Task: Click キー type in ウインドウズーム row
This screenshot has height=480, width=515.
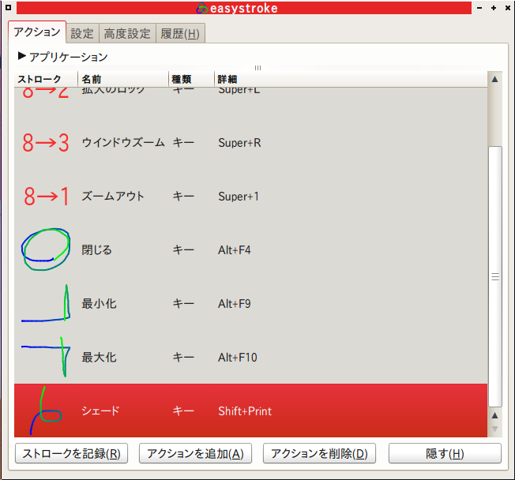Action: 183,143
